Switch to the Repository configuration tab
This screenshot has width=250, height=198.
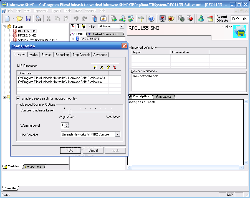(x=62, y=55)
